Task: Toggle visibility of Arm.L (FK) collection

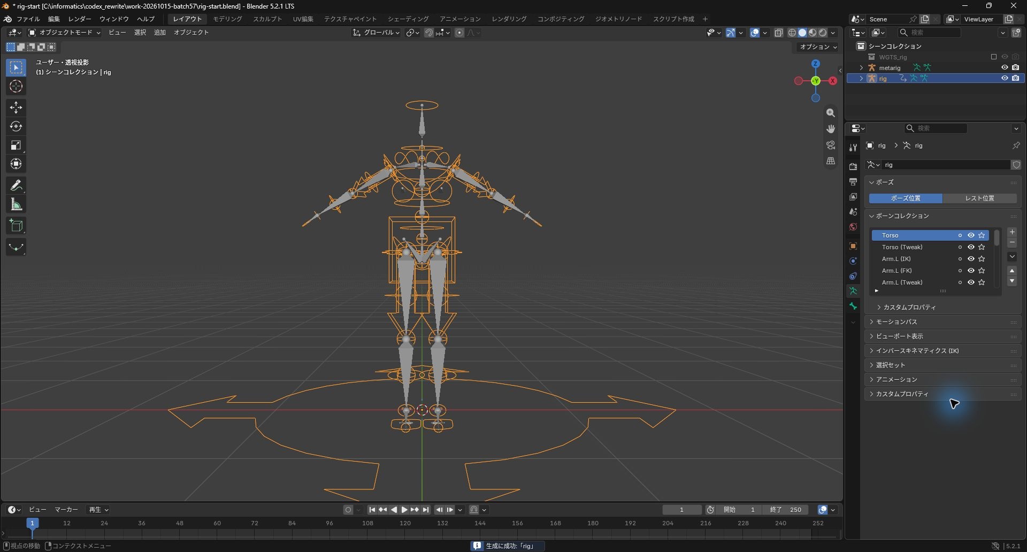Action: (x=971, y=271)
